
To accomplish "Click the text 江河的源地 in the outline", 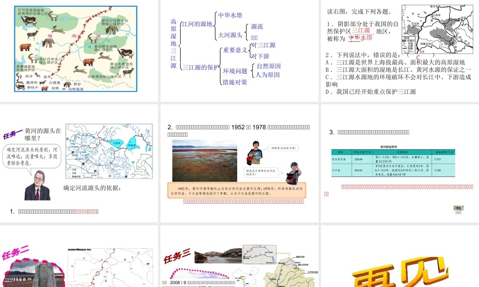I will pyautogui.click(x=197, y=24).
